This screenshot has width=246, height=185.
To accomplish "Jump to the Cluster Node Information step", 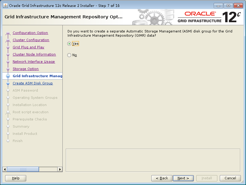I will pos(34,54).
